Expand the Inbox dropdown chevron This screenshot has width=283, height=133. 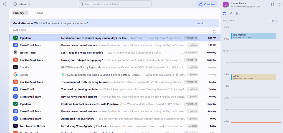(x=29, y=4)
